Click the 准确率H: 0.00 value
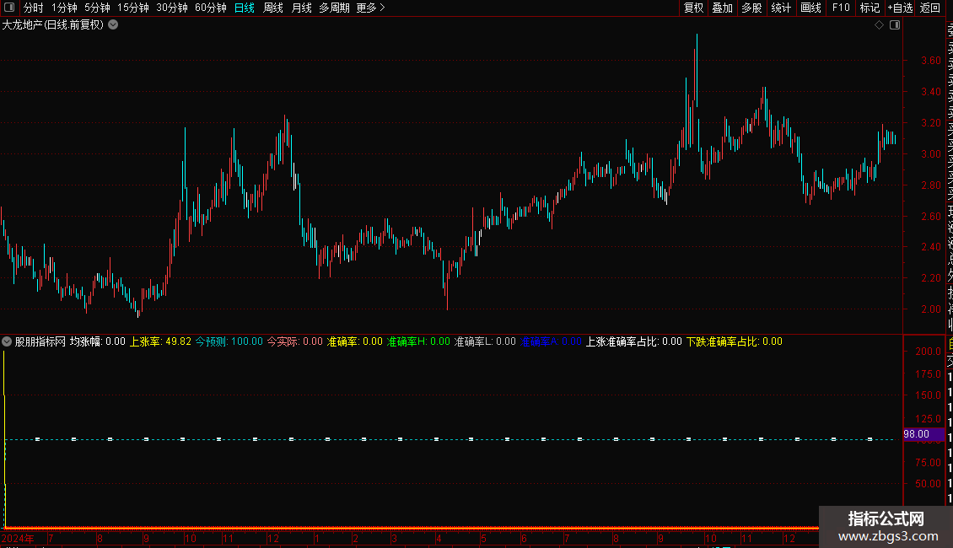The height and width of the screenshot is (548, 953). pyautogui.click(x=419, y=341)
